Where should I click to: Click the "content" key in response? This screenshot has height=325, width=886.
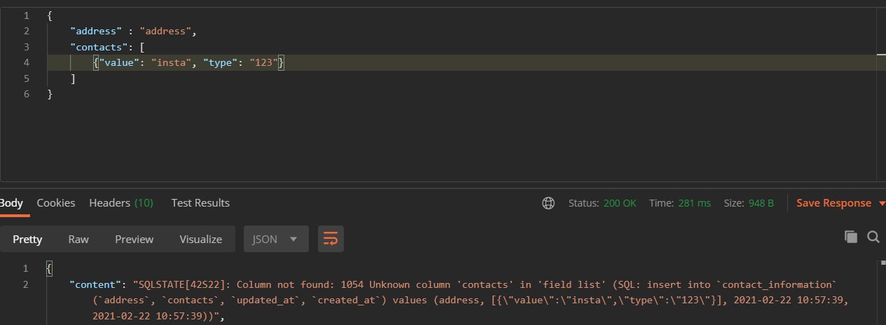click(95, 284)
